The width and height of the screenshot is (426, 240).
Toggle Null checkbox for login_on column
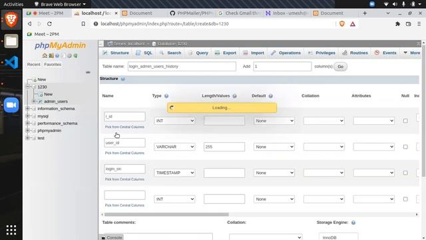coord(405,173)
